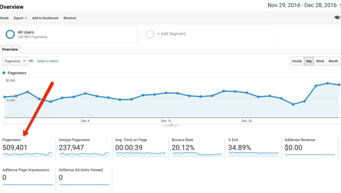Screen dimensions: 341x193
Task: Open the Pageviews metric dropdown
Action: click(15, 61)
